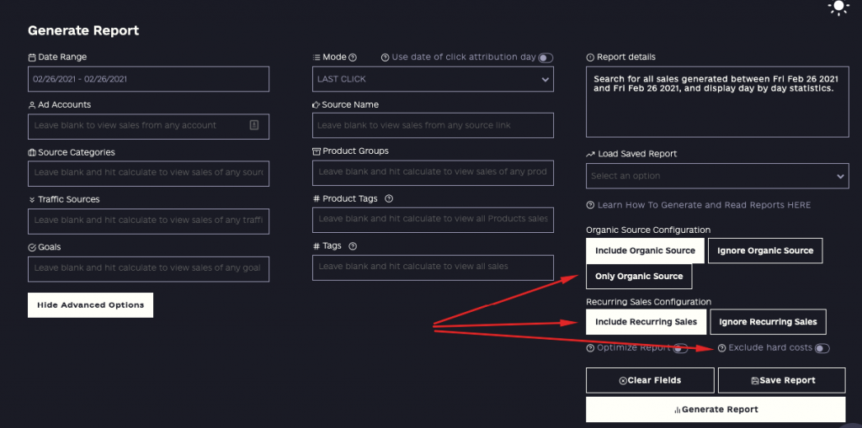Click the click attribution help icon

point(385,57)
